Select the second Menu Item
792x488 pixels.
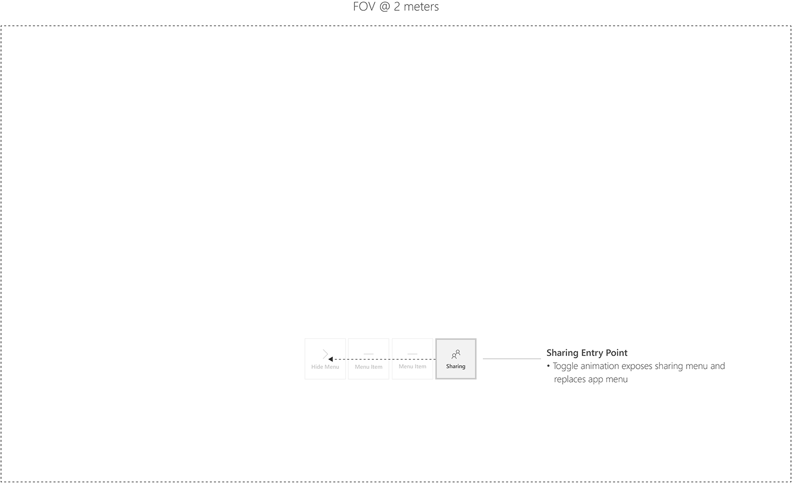point(412,358)
